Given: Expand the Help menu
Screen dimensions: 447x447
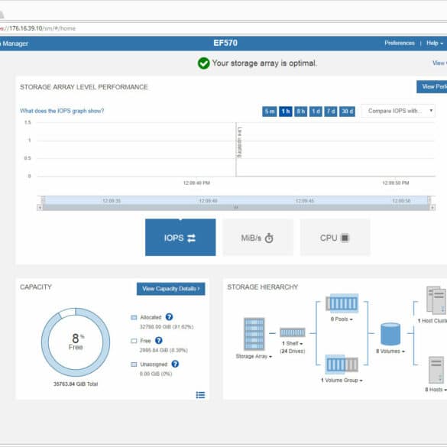Looking at the screenshot, I should (x=435, y=43).
